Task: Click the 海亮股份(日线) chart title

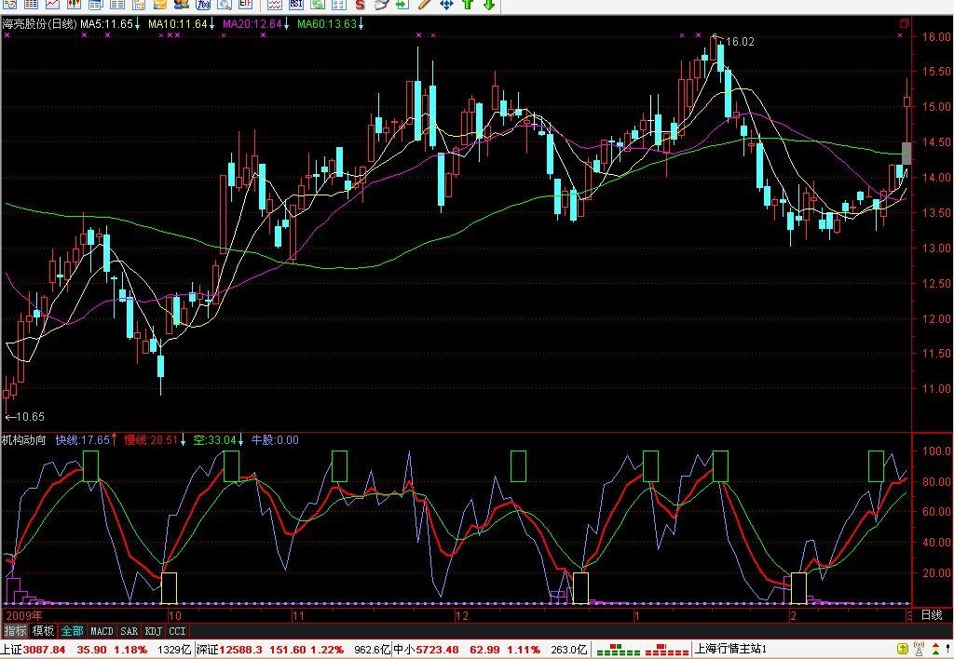Action: coord(39,24)
